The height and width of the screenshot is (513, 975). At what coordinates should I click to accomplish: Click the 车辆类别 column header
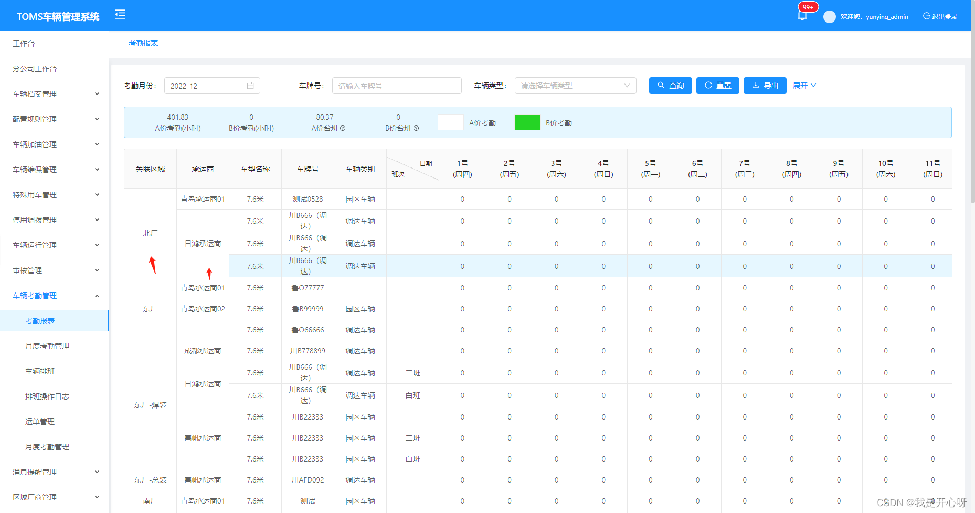pos(360,169)
